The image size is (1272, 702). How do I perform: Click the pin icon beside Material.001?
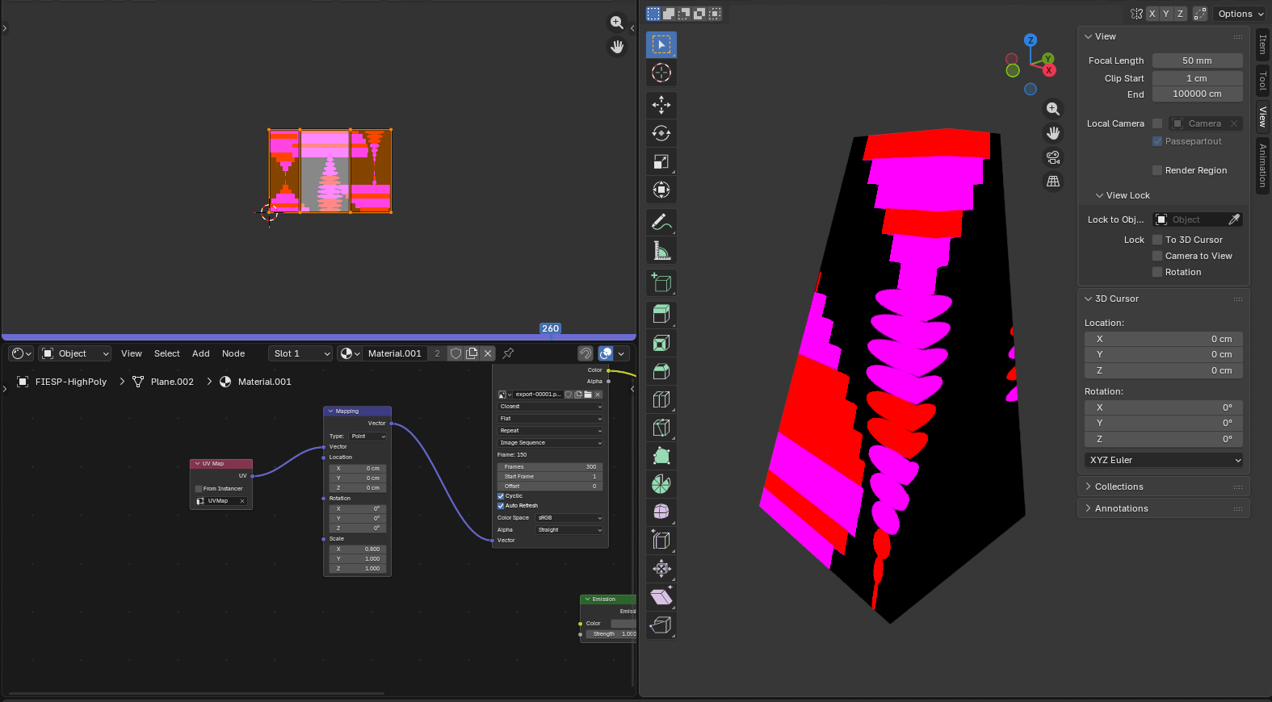coord(508,353)
